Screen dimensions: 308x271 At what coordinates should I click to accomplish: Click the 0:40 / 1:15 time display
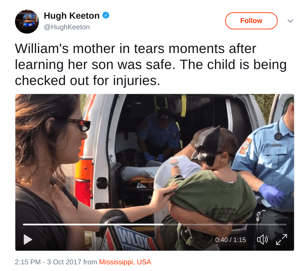230,240
